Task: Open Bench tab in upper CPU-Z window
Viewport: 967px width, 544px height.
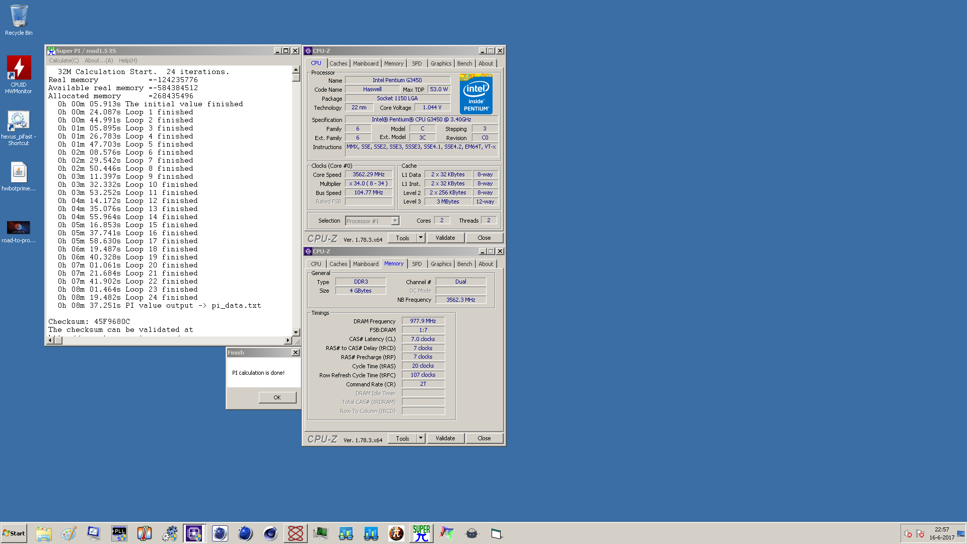Action: pyautogui.click(x=465, y=63)
